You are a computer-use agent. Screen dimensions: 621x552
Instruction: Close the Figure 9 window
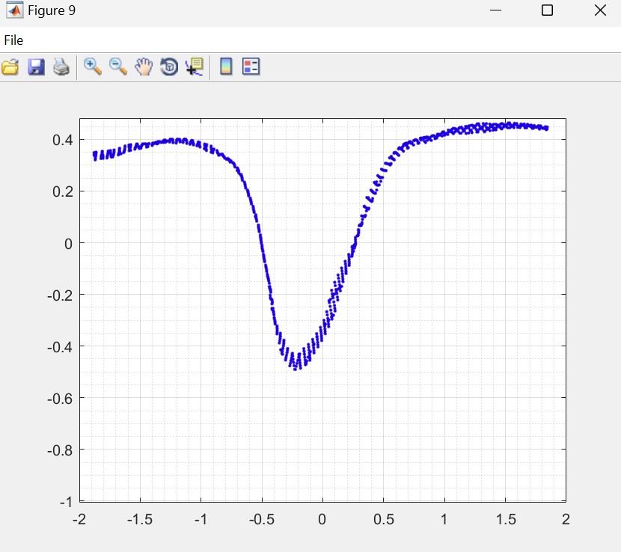tap(599, 10)
